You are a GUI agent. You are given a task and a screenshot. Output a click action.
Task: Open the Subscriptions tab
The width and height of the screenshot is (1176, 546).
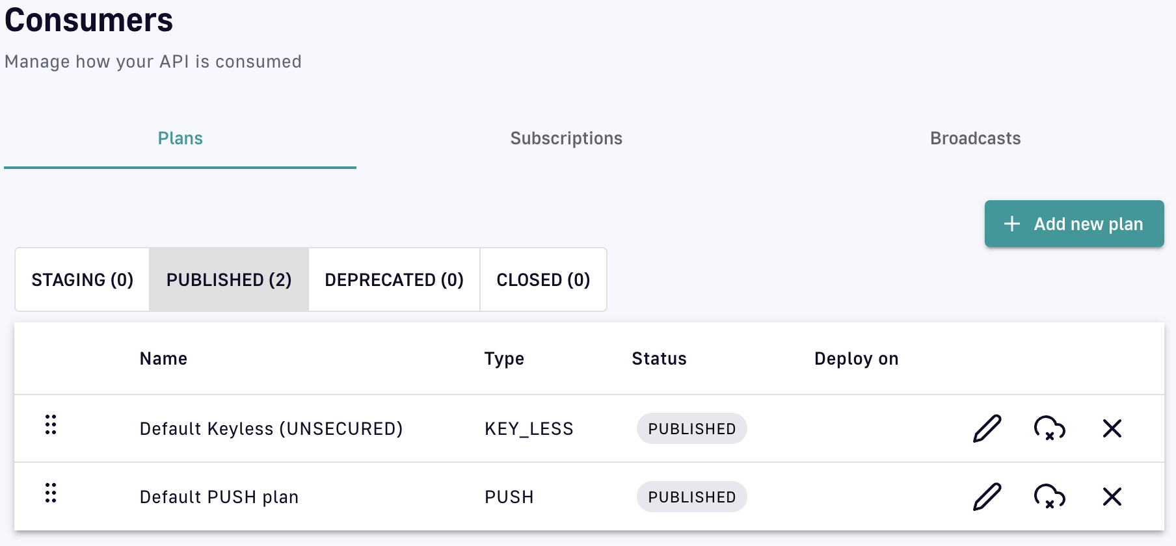(x=566, y=138)
